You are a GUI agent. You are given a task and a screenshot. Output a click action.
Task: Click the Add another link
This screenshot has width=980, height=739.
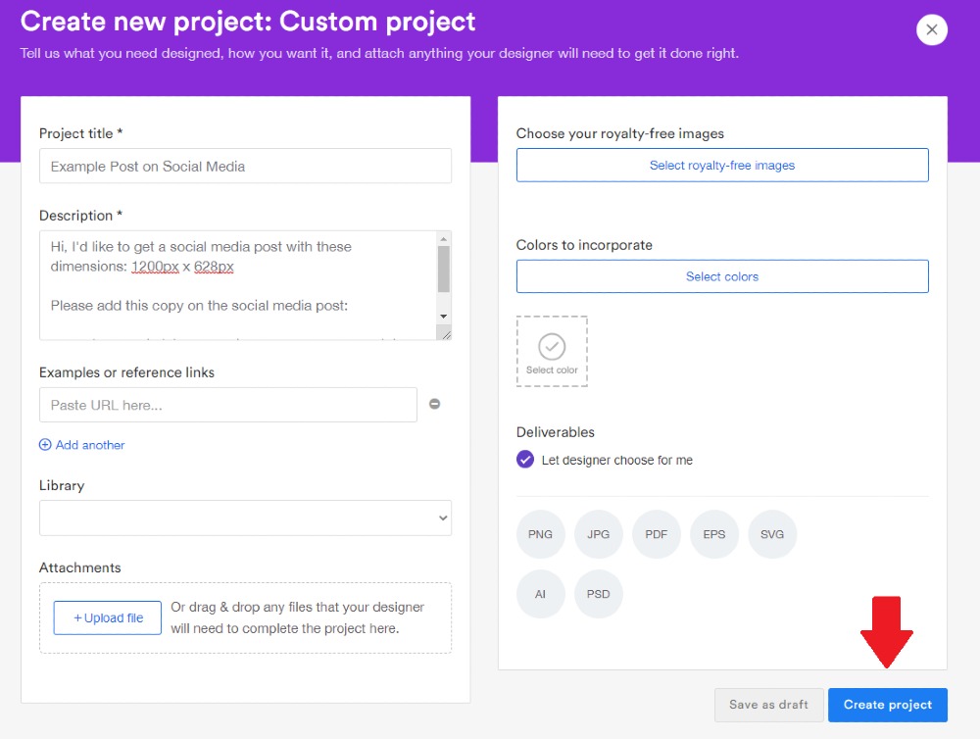pyautogui.click(x=90, y=445)
